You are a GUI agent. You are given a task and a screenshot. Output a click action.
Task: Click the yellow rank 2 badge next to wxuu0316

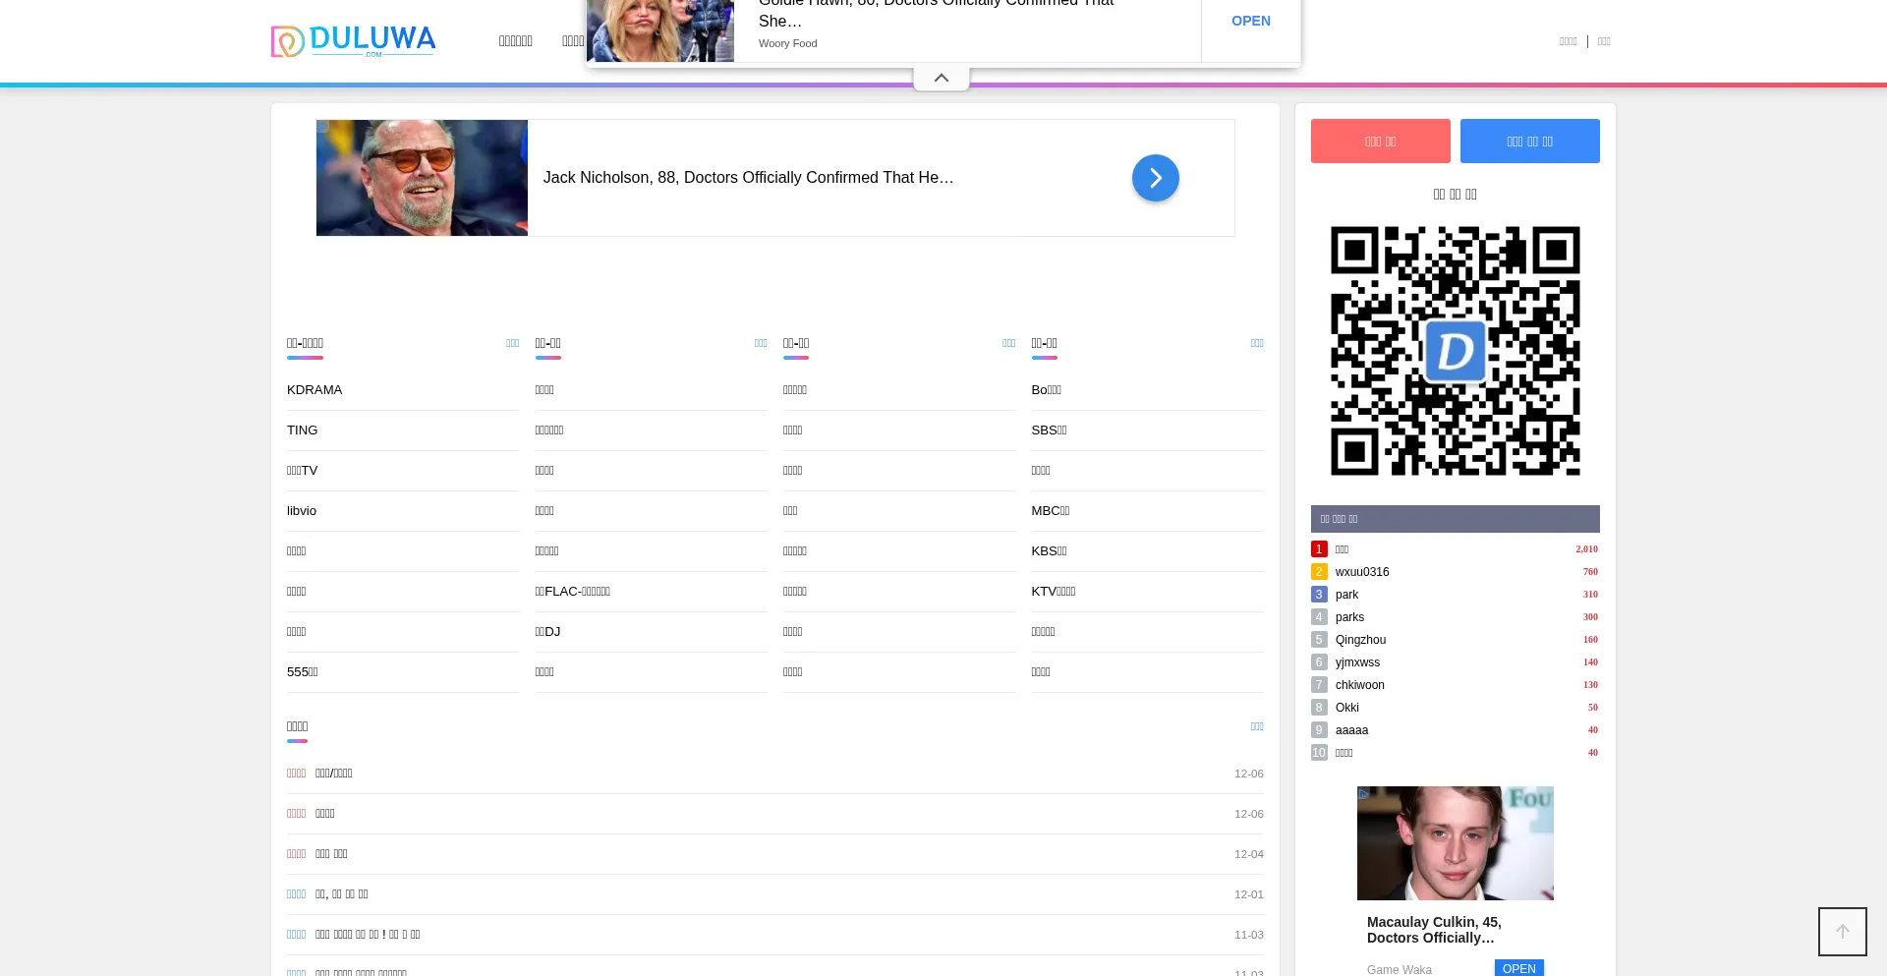pos(1319,571)
